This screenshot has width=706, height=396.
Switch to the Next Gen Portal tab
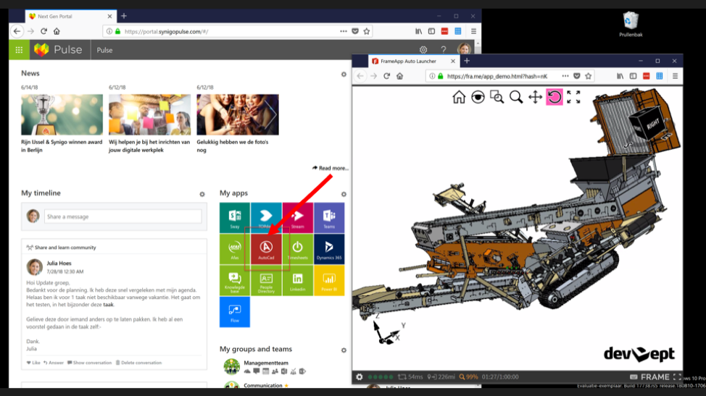pos(65,16)
